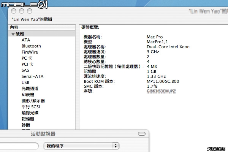Viewport: 228px width, 152px height.
Task: Open Serial-ATA information
Action: [32, 76]
